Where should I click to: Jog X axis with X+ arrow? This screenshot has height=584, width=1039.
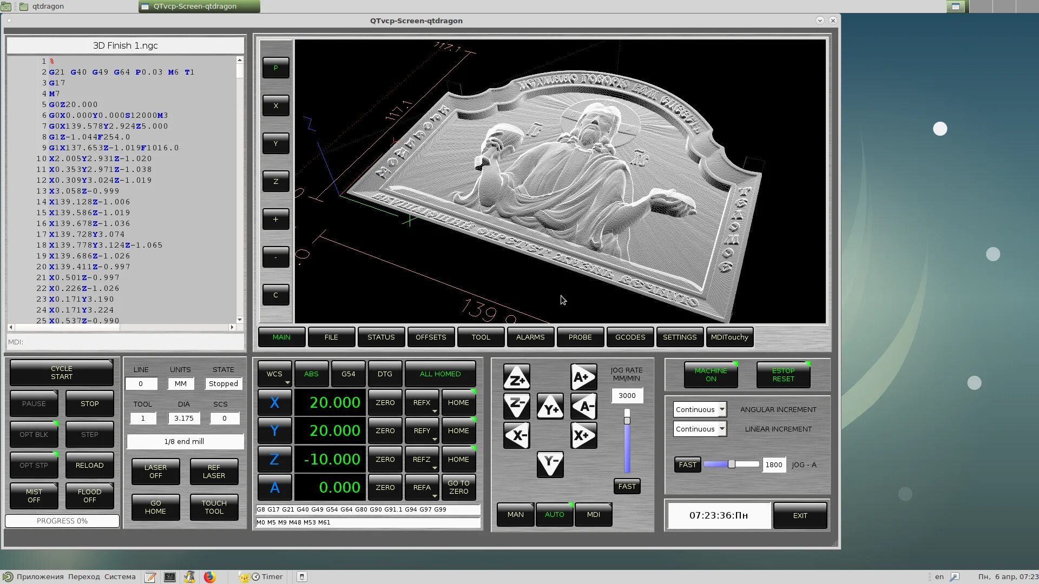pyautogui.click(x=583, y=435)
